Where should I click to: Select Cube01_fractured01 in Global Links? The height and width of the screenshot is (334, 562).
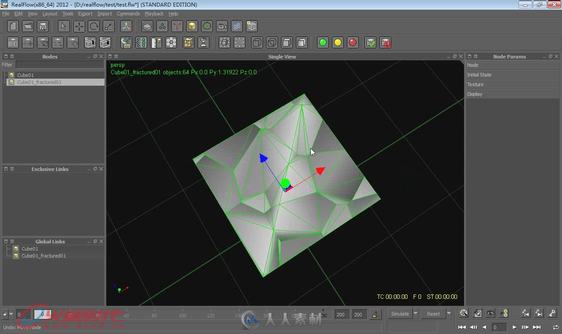(43, 256)
